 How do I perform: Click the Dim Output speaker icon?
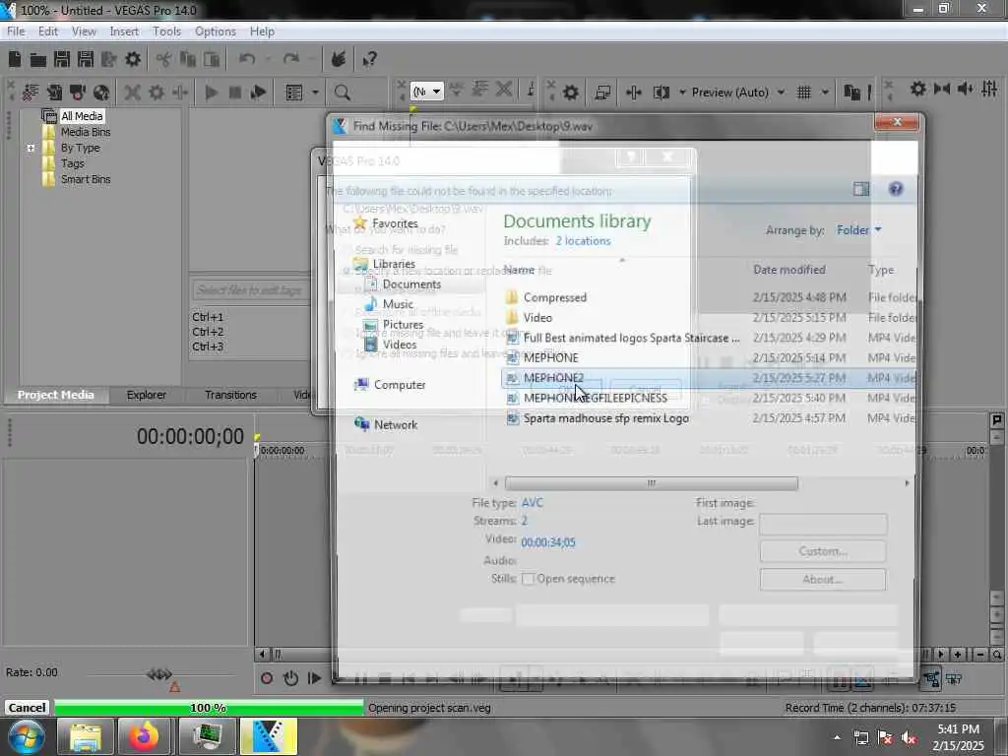click(966, 89)
